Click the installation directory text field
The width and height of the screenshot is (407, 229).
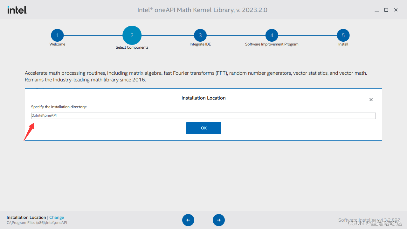click(x=203, y=115)
